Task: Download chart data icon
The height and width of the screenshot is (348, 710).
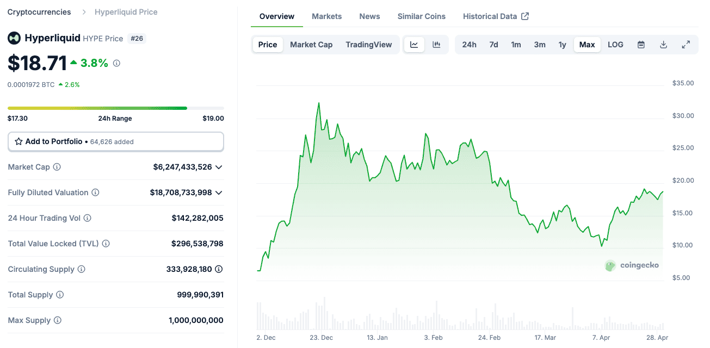Action: (663, 45)
